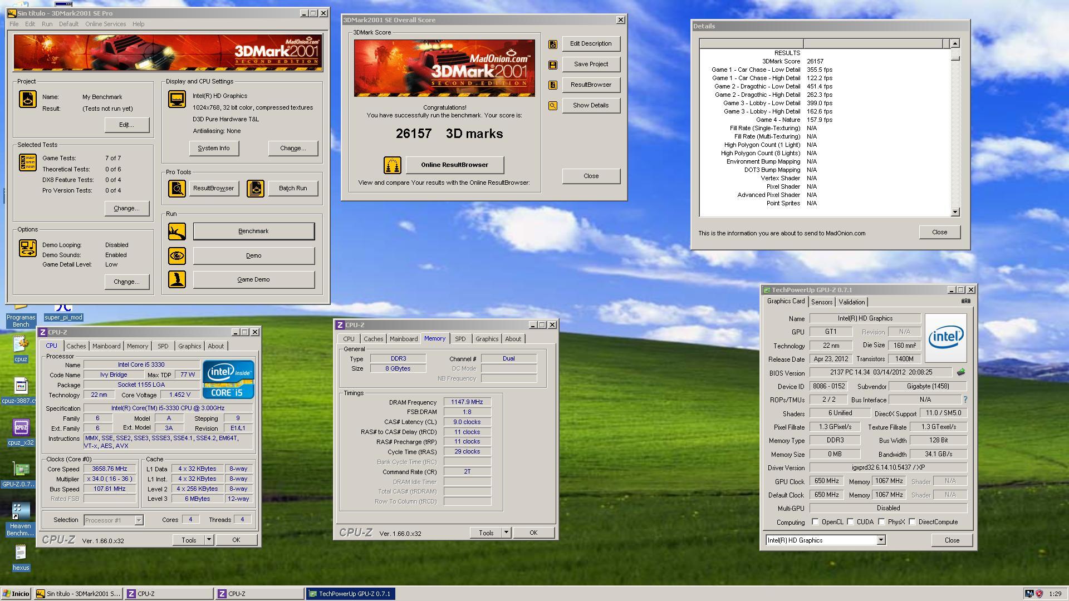The image size is (1069, 601).
Task: Open the GPU selection dropdown in GPU-Z
Action: click(x=881, y=540)
